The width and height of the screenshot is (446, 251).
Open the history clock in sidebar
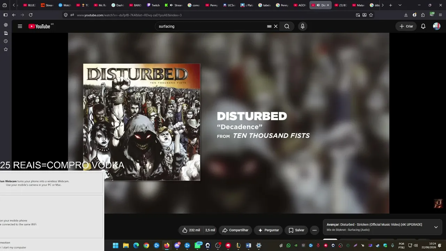6,41
